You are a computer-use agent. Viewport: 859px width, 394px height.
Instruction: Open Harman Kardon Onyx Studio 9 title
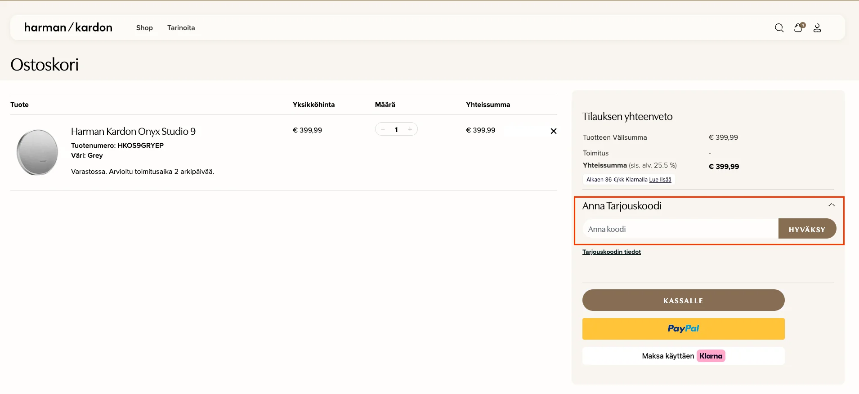(134, 131)
